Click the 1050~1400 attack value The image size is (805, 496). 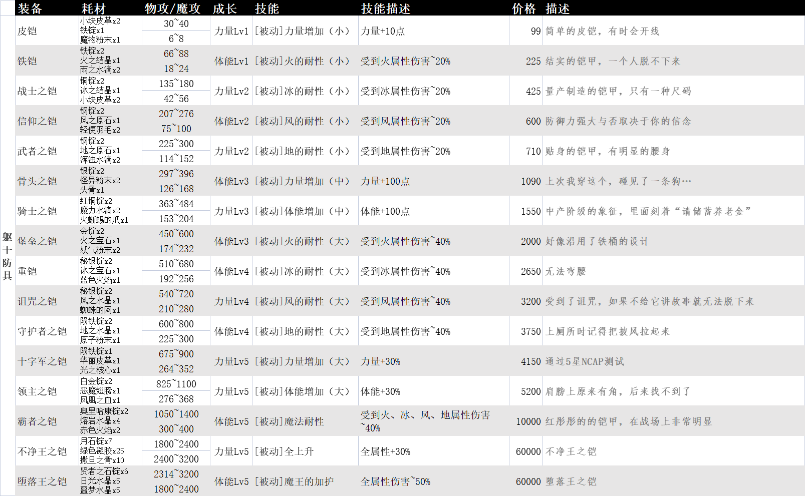point(176,414)
